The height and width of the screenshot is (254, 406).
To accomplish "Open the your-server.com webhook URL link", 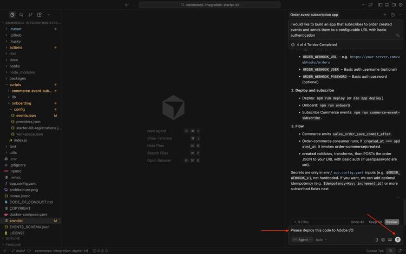I will (351, 59).
